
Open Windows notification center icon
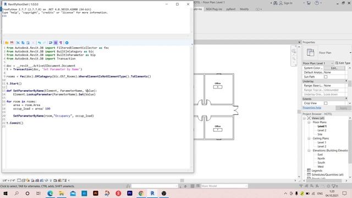pos(345,193)
